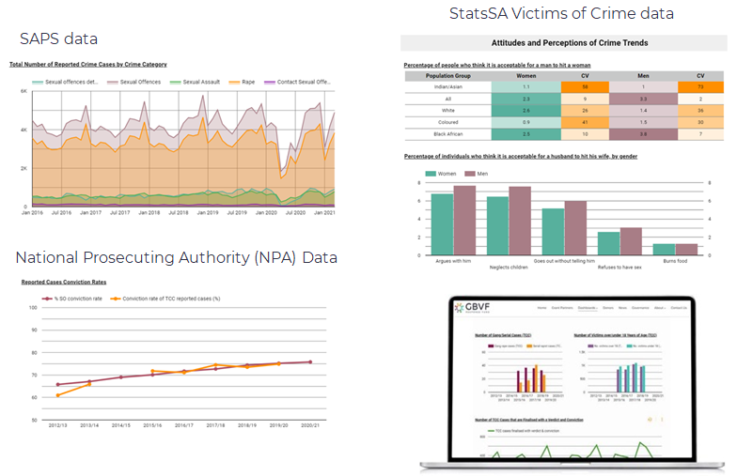Click the Contact Sexual Offences legend marker

(270, 83)
